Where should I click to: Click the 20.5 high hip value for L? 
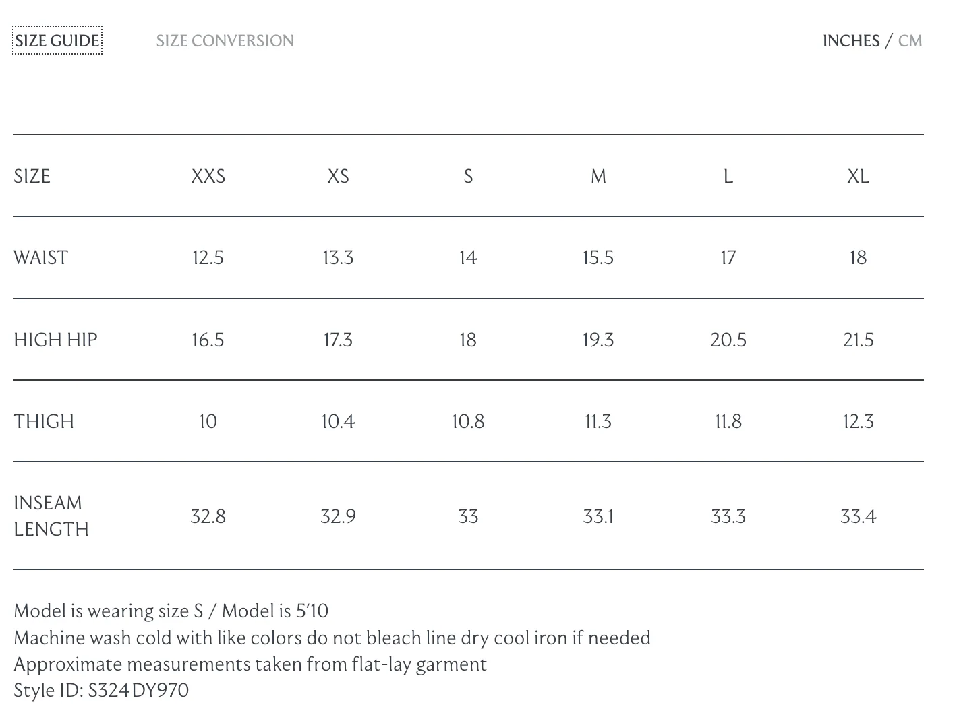(x=728, y=340)
